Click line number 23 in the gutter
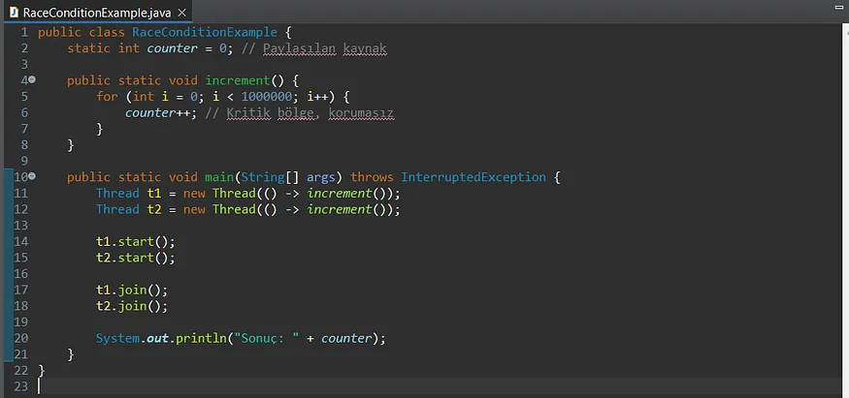Screen dimensions: 849x398 (x=20, y=386)
